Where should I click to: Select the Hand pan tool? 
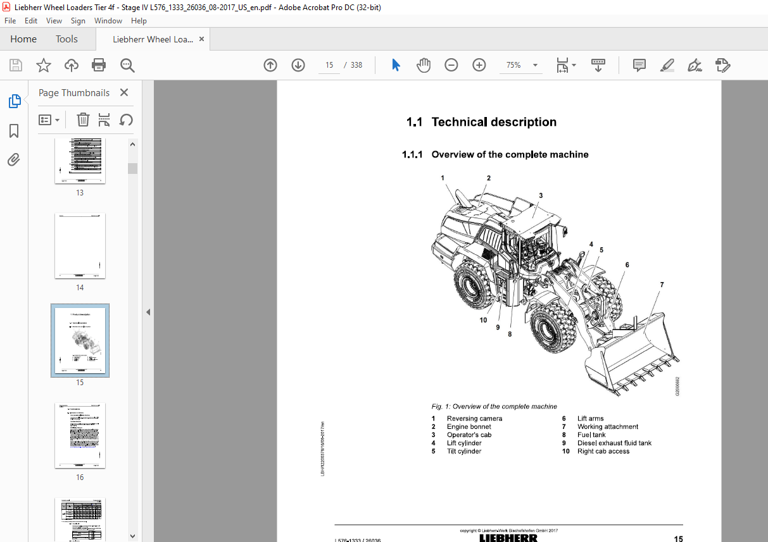[424, 65]
